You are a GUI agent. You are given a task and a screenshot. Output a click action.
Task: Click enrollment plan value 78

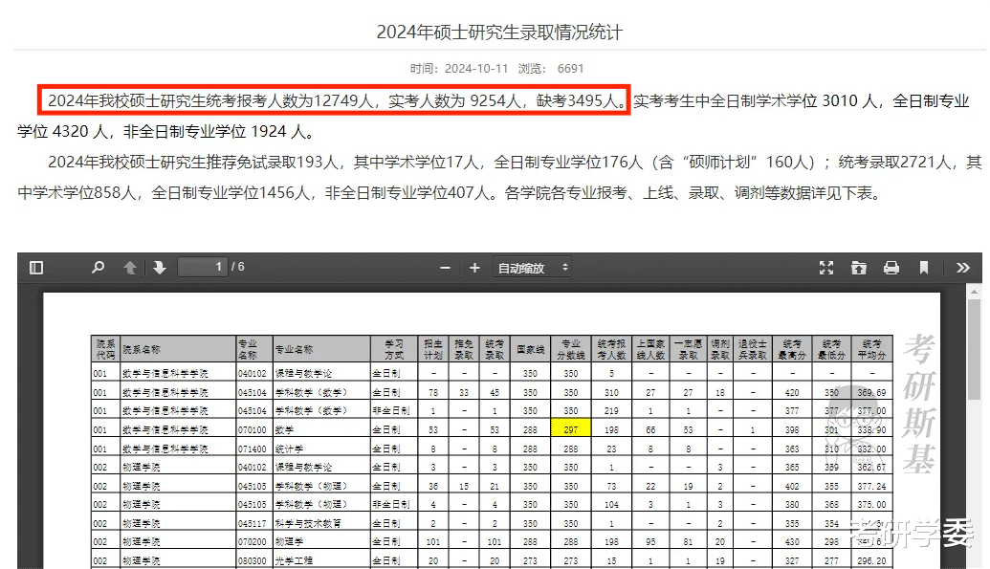433,392
